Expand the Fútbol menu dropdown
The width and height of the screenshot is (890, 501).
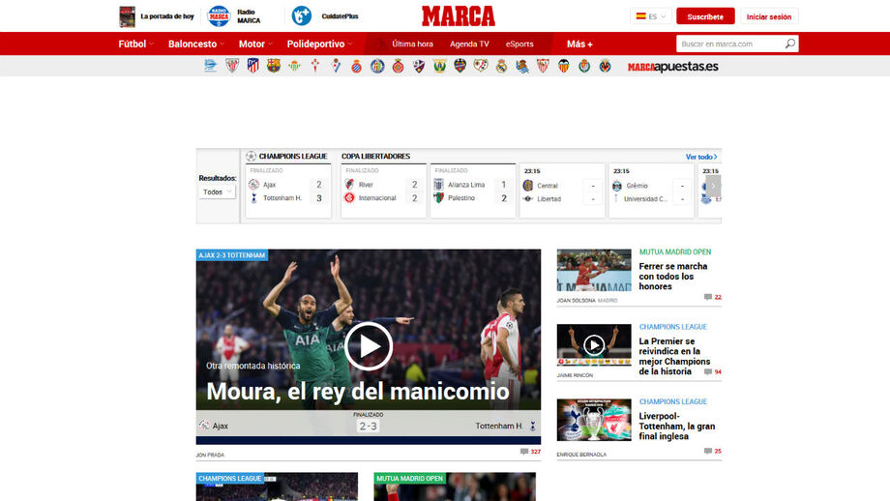[x=135, y=44]
